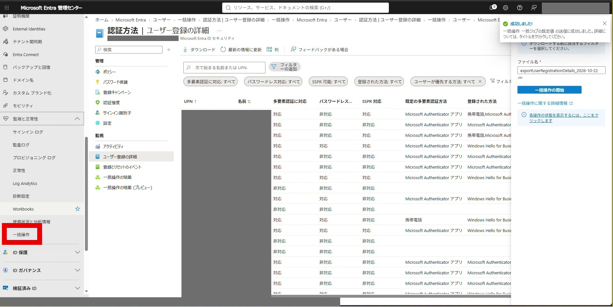Open 一括操作 in left navigation
The width and height of the screenshot is (613, 307).
[x=21, y=235]
